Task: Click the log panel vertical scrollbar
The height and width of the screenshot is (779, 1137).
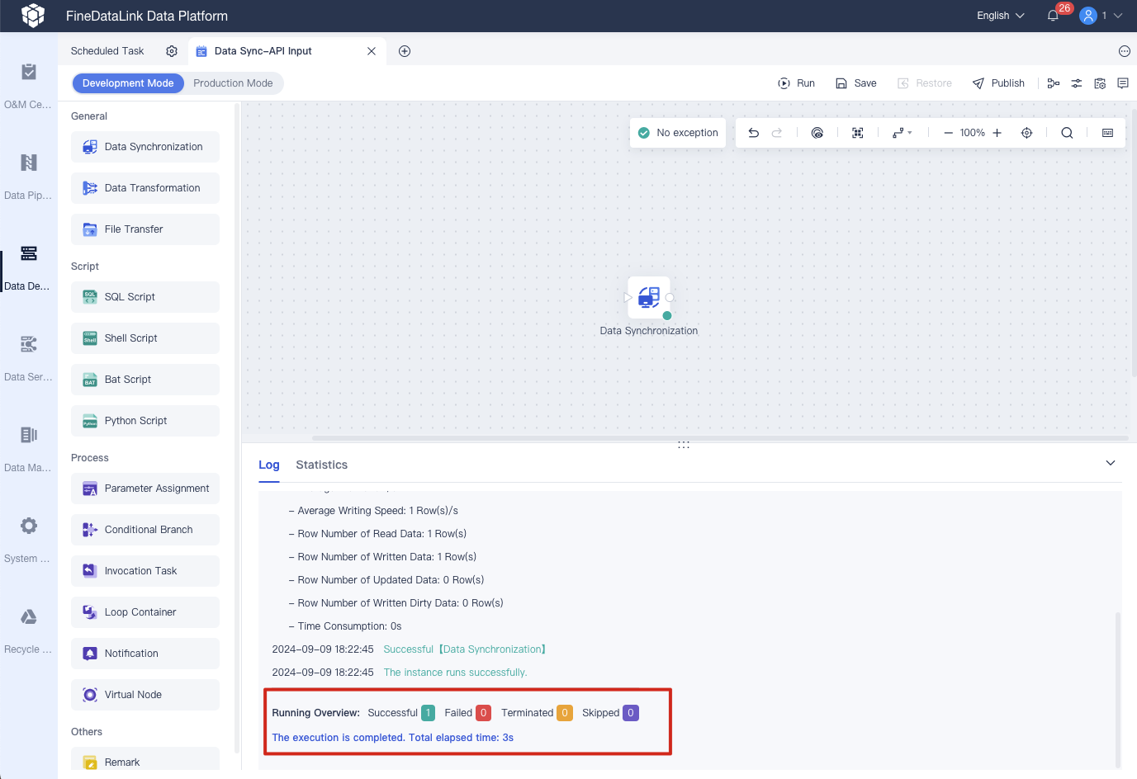Action: tap(1118, 689)
